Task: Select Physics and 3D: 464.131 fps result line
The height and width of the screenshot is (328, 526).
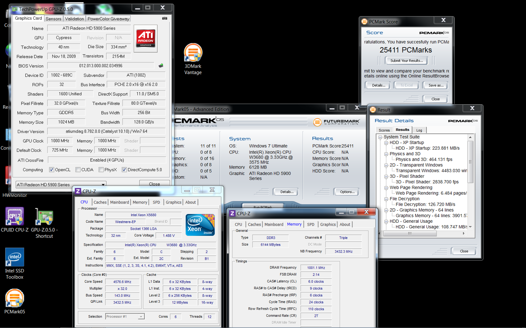Action: [x=424, y=159]
